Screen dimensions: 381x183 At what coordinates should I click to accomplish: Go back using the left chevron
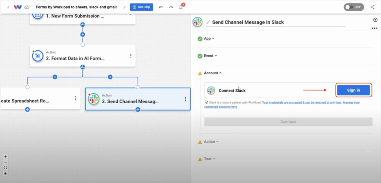(x=8, y=7)
